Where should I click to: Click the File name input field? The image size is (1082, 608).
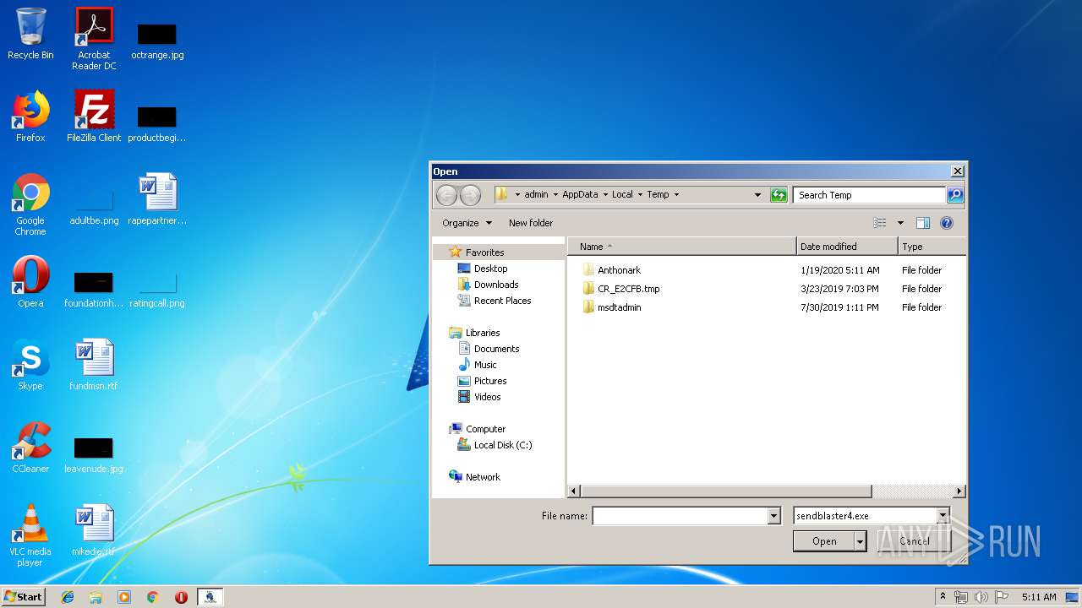(x=680, y=516)
